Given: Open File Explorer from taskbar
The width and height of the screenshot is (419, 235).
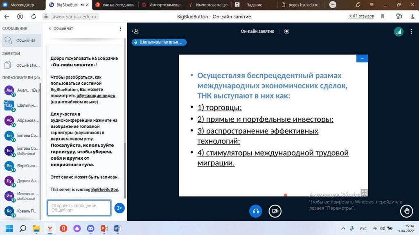Looking at the screenshot, I should pyautogui.click(x=36, y=228).
